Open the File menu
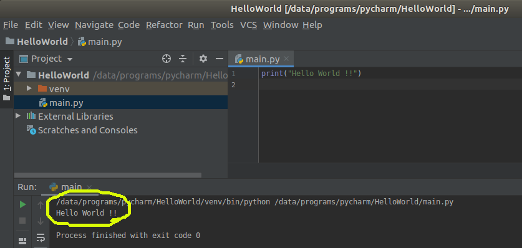The height and width of the screenshot is (248, 522). (11, 25)
